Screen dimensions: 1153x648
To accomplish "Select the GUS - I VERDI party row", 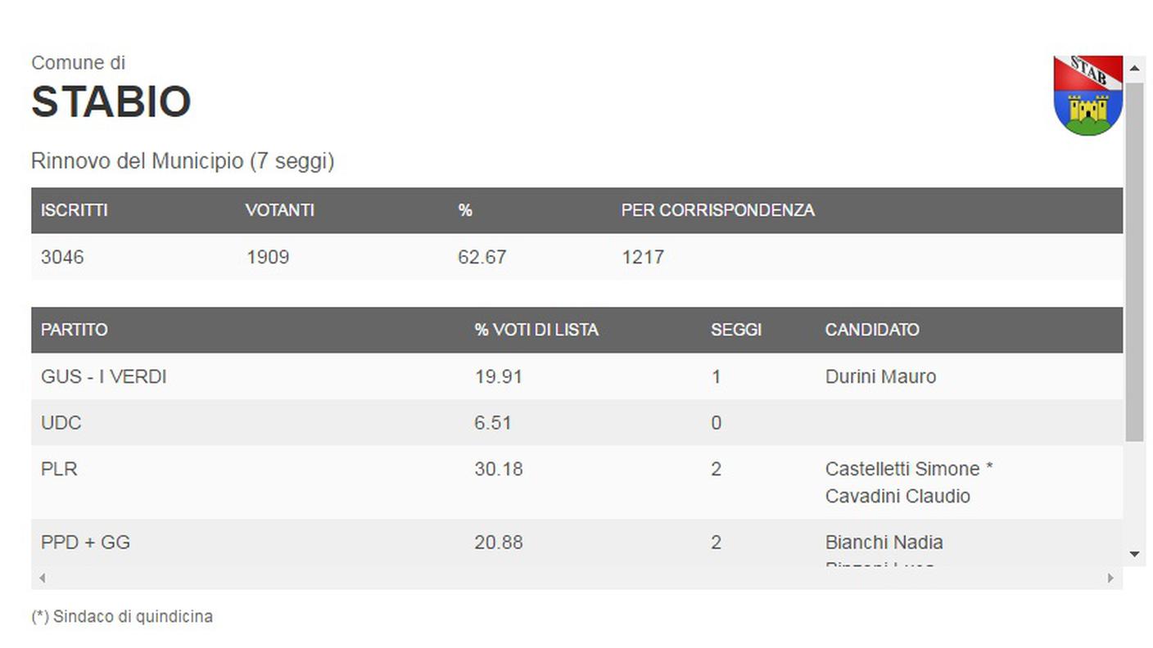I will (576, 376).
